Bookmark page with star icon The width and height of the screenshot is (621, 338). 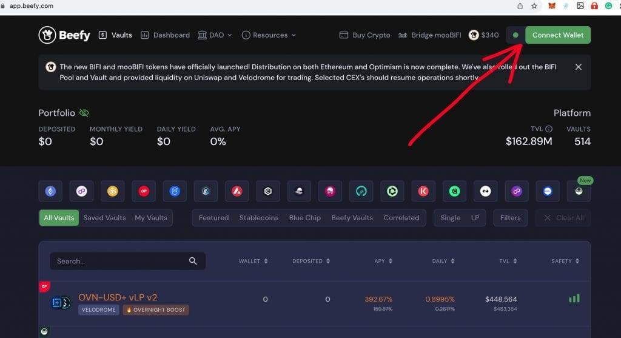[534, 6]
